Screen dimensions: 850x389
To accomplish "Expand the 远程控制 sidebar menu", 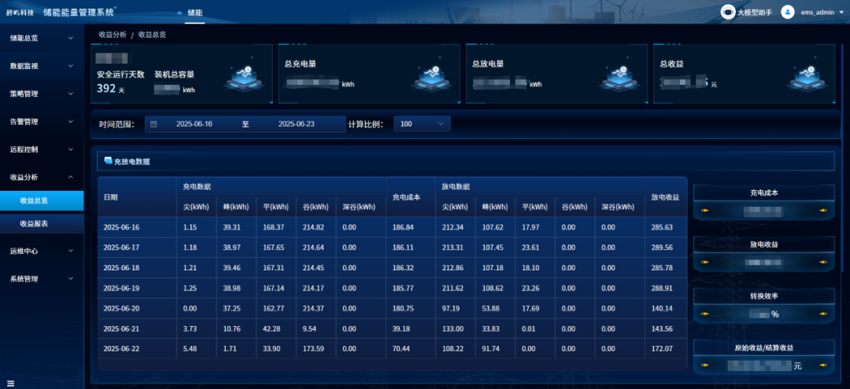I will point(42,149).
